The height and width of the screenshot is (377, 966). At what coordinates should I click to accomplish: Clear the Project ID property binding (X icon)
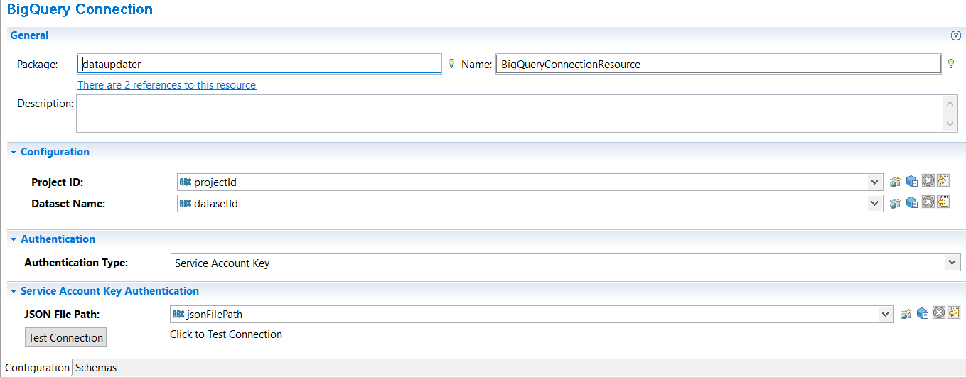[928, 181]
